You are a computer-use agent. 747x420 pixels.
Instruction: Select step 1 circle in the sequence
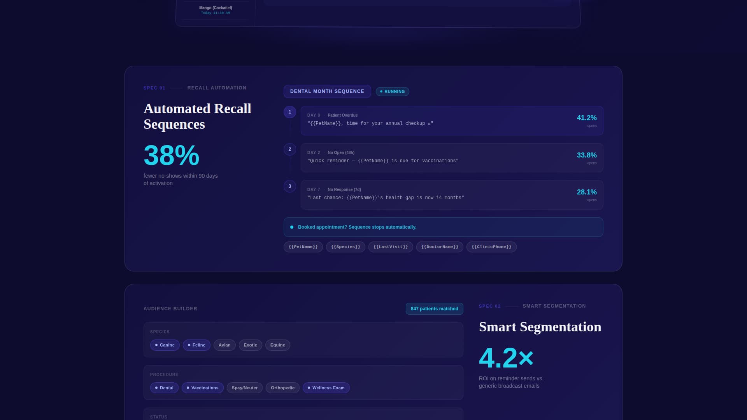point(290,112)
